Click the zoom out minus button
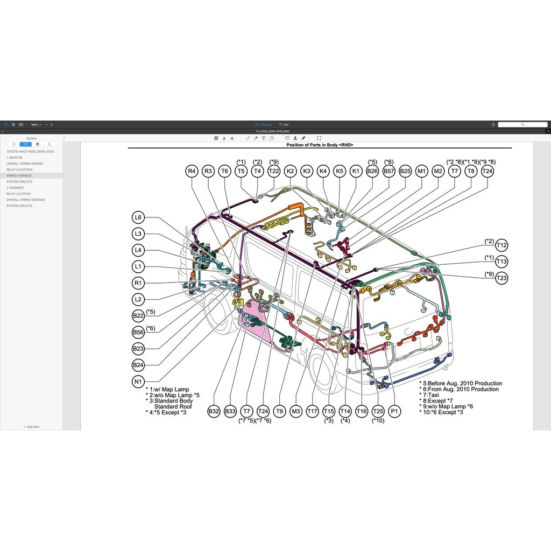 46,124
